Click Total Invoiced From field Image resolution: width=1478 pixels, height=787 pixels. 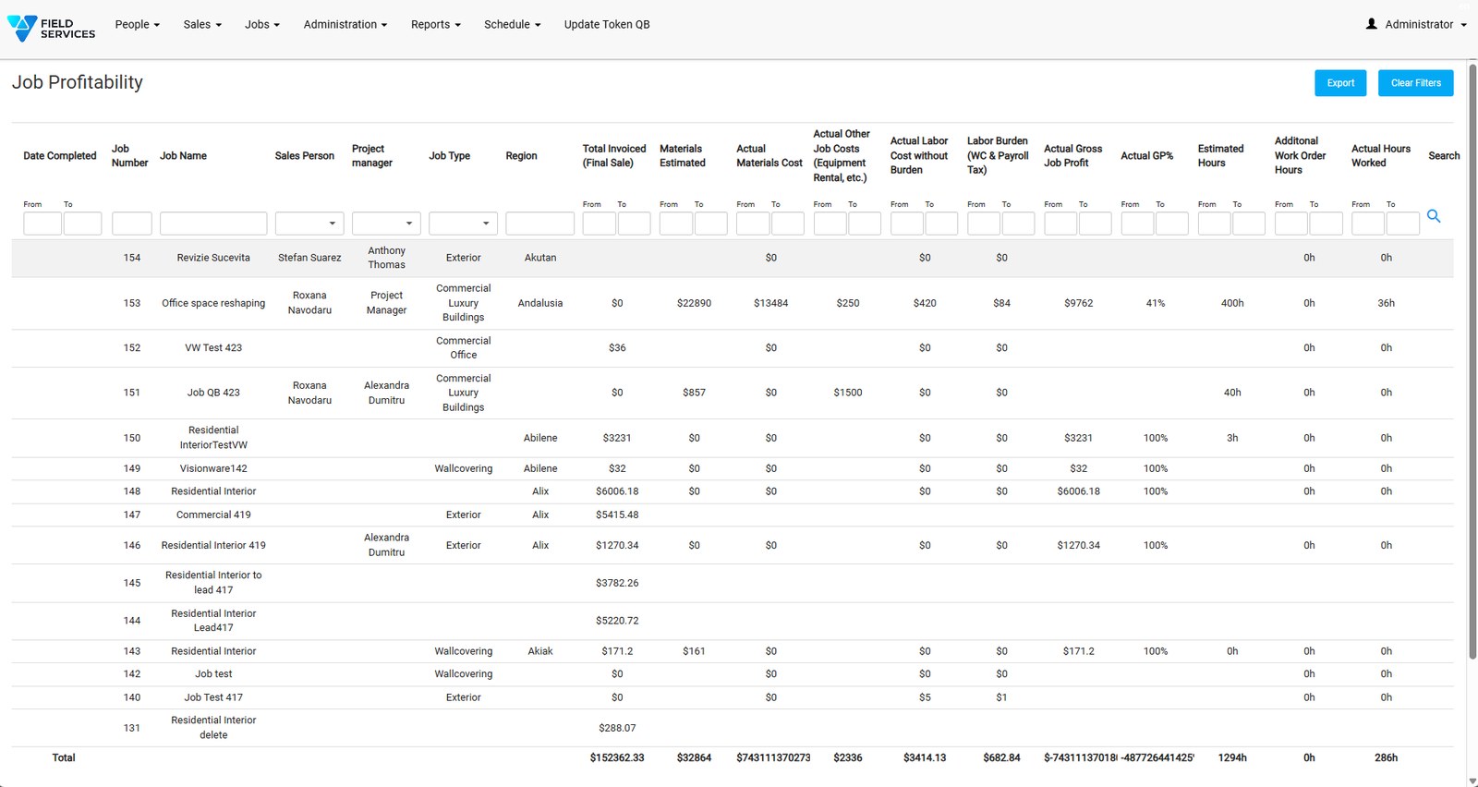[x=600, y=223]
